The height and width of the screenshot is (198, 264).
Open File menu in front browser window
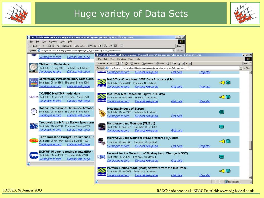coord(100,59)
